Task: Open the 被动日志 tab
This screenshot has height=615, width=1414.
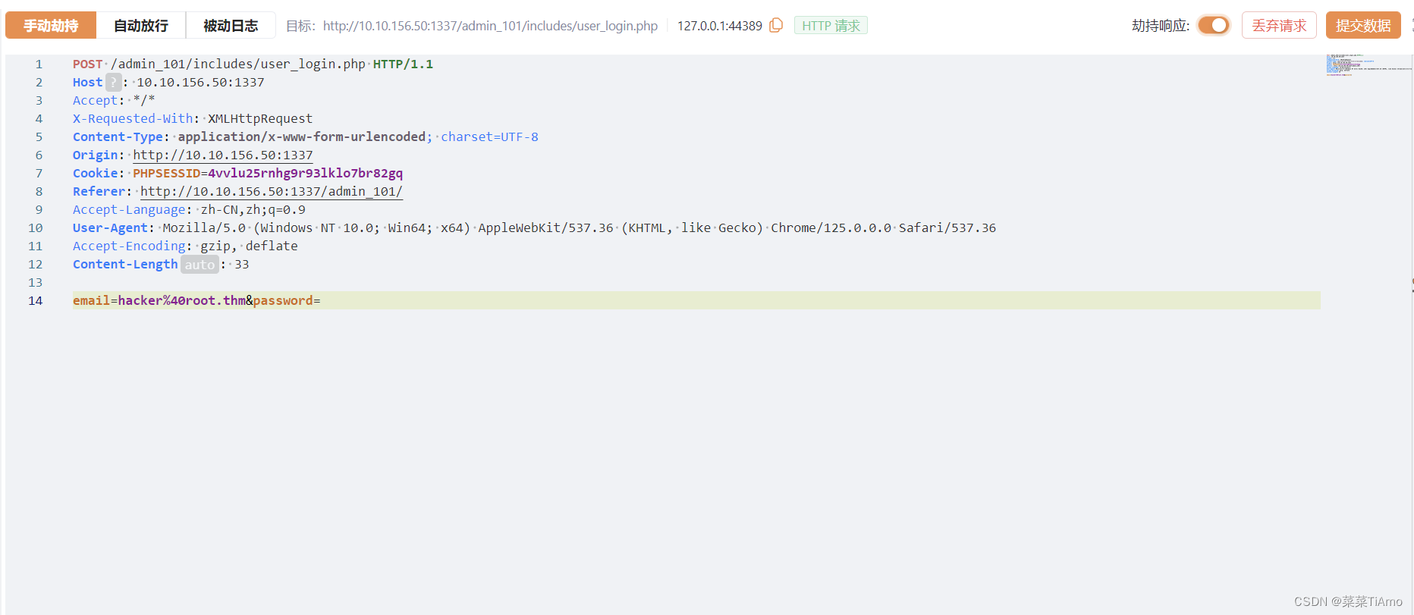Action: (x=231, y=25)
